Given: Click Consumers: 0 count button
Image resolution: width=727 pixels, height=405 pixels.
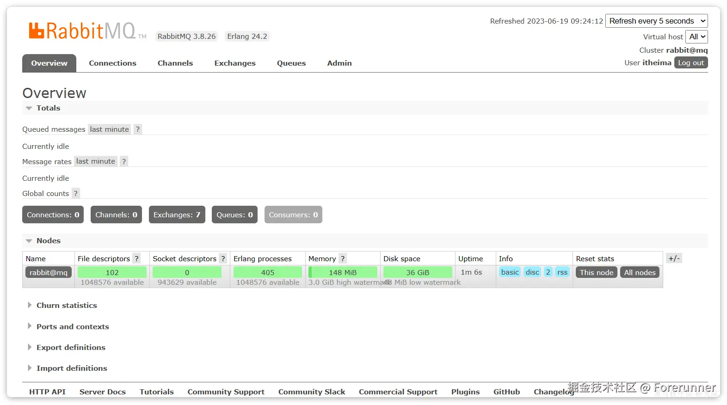Looking at the screenshot, I should point(293,215).
